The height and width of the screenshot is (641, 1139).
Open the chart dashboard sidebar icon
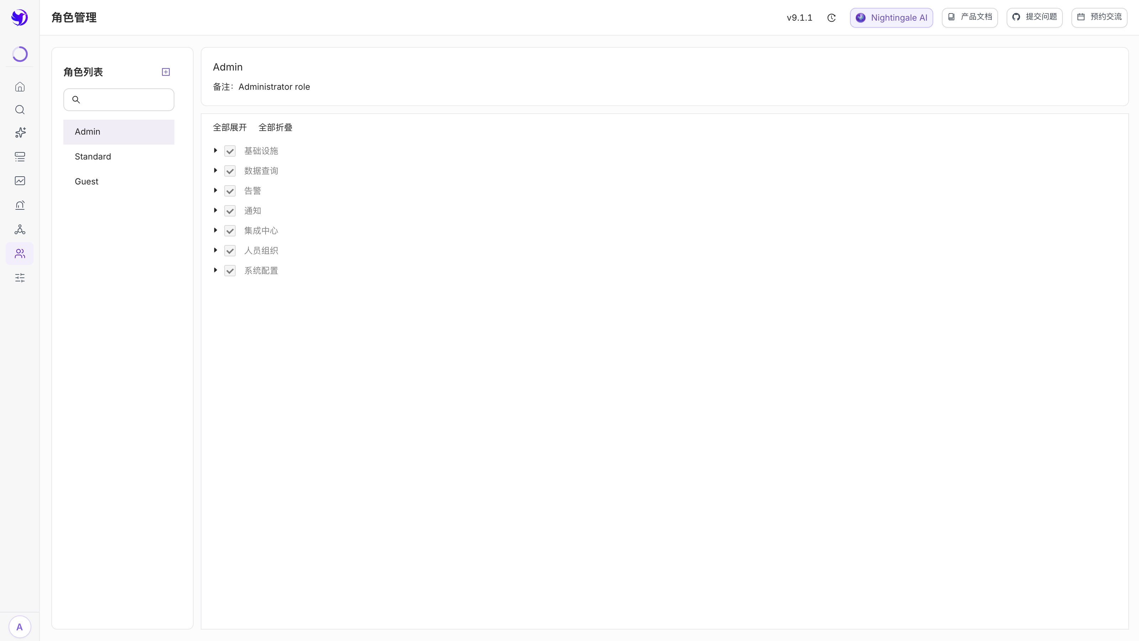coord(20,181)
